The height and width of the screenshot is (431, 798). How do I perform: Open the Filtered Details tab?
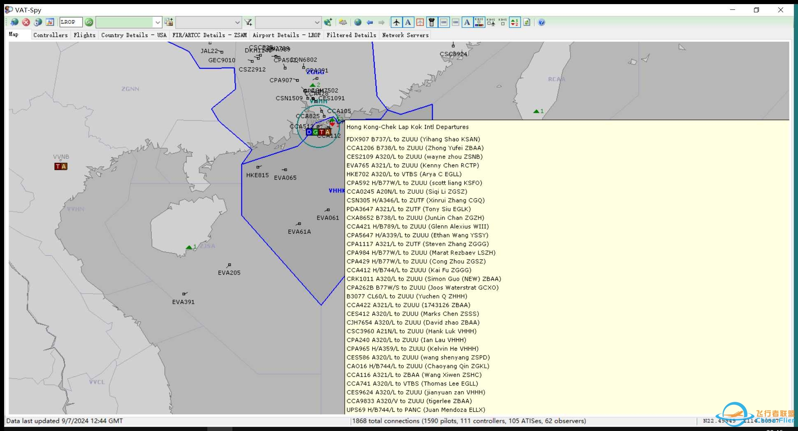point(351,35)
